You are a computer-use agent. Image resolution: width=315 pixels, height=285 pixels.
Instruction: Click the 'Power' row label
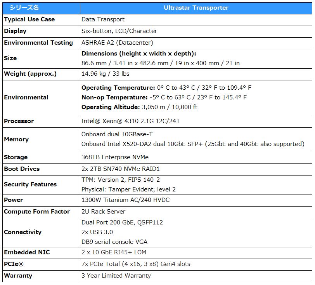click(x=13, y=200)
